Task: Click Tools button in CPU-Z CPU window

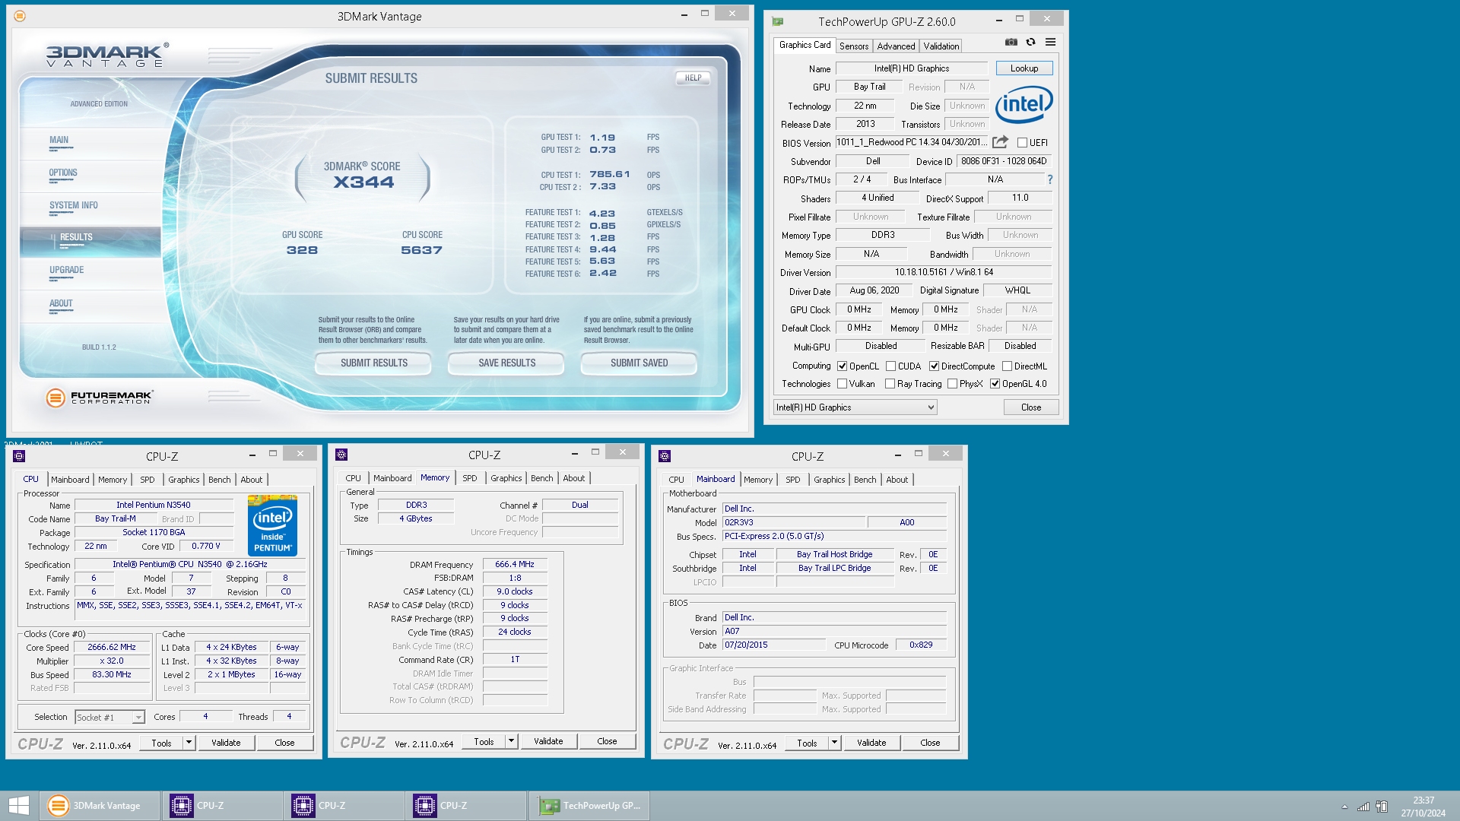Action: [161, 743]
